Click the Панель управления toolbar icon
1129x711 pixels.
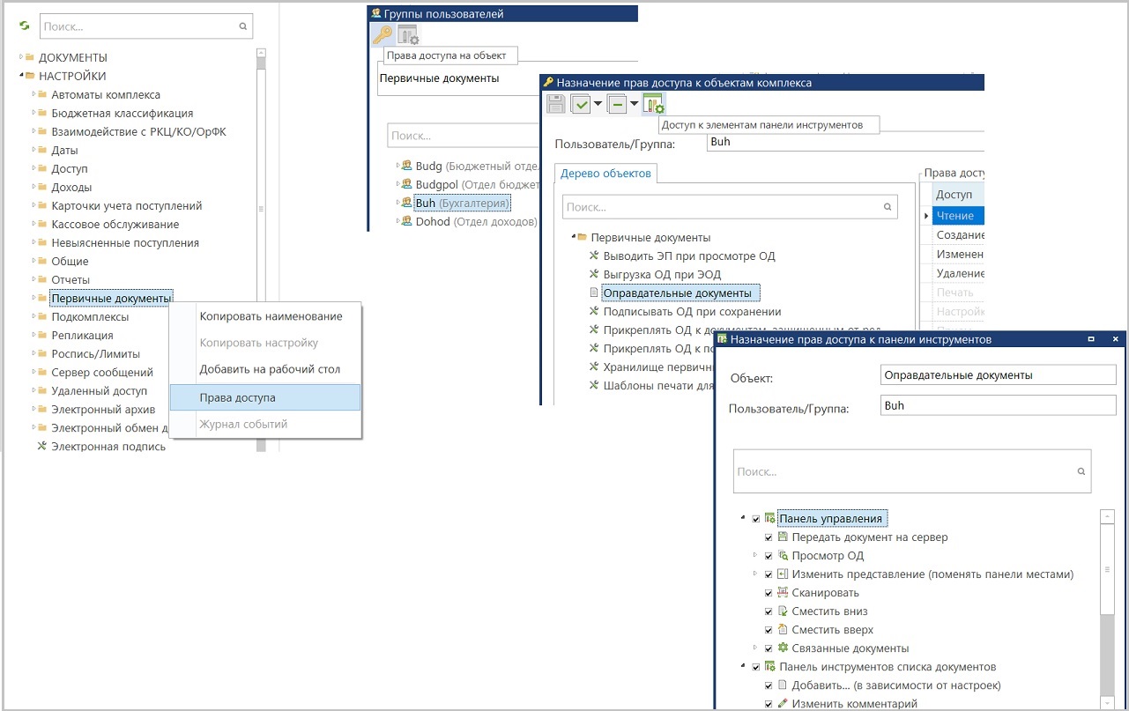click(x=769, y=518)
